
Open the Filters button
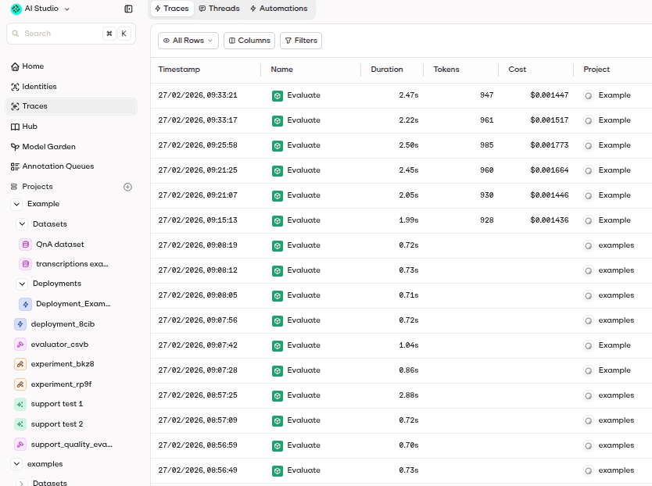click(300, 41)
